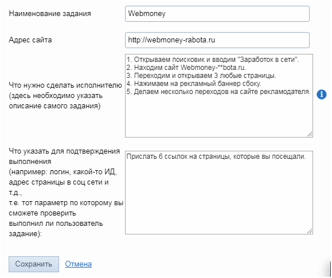Click into the confirmation requirements textarea

[x=219, y=193]
